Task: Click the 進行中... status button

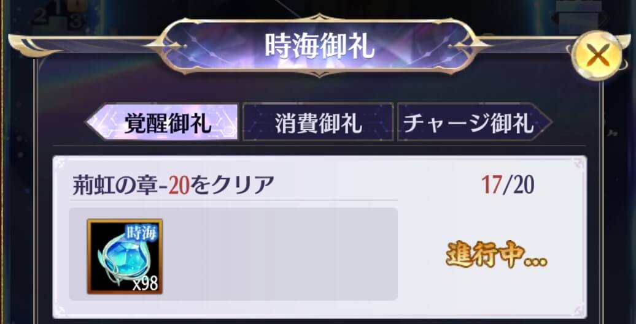Action: point(497,255)
